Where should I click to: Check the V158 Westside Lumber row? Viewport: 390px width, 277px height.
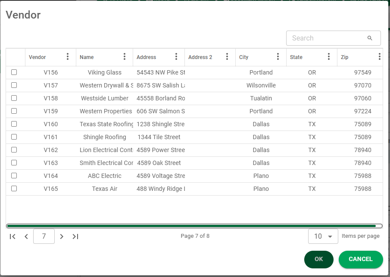[x=14, y=98]
